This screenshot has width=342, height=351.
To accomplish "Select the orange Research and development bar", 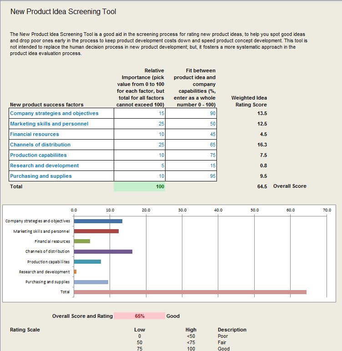I will [x=75, y=272].
